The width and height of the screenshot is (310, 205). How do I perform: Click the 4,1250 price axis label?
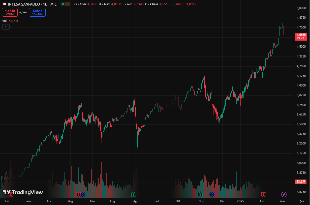click(301, 76)
